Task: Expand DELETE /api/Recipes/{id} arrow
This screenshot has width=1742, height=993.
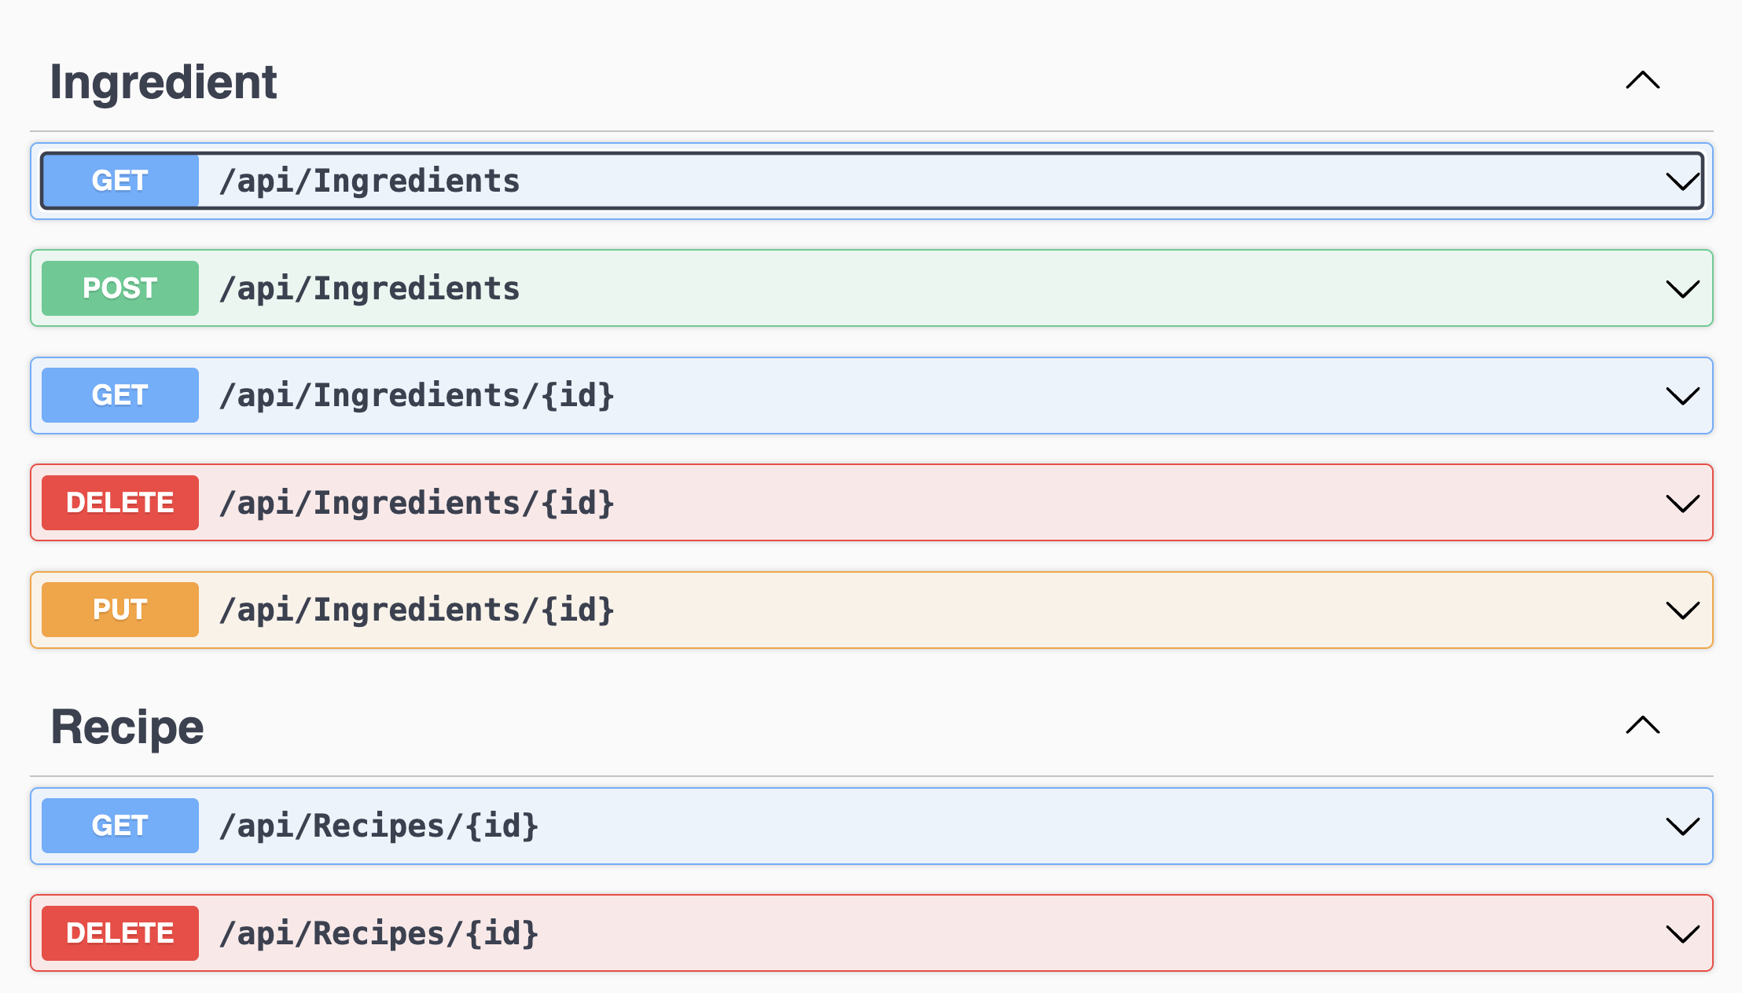Action: (1682, 933)
